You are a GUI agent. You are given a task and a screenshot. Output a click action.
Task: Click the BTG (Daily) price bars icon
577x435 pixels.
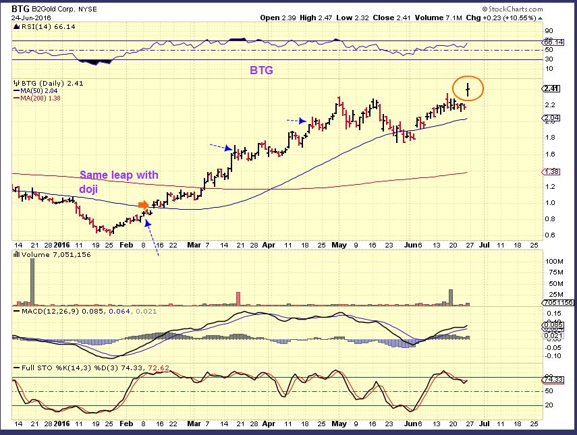[x=17, y=83]
